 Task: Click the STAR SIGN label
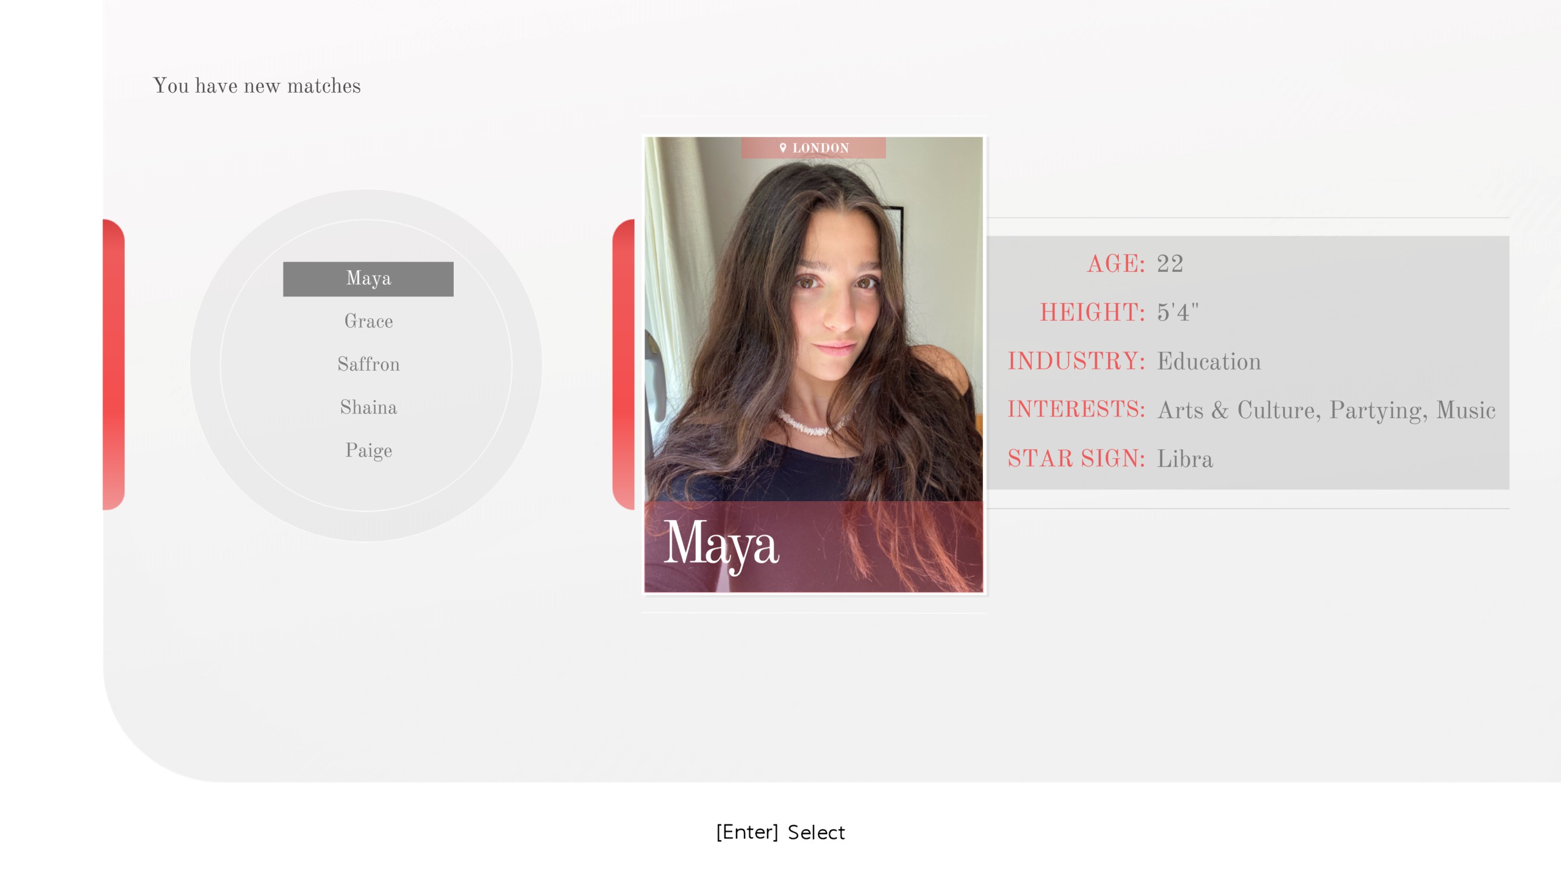pos(1076,459)
